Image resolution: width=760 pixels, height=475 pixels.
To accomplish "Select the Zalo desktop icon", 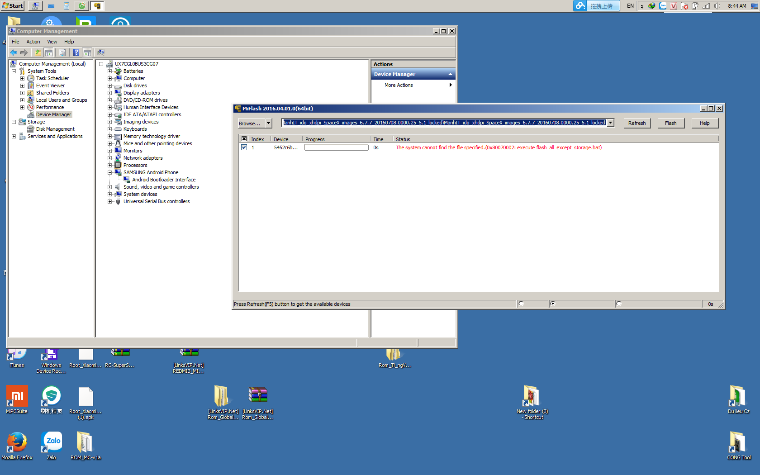I will tap(52, 446).
